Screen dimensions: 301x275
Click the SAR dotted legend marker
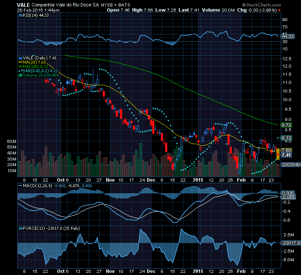[x=20, y=71]
